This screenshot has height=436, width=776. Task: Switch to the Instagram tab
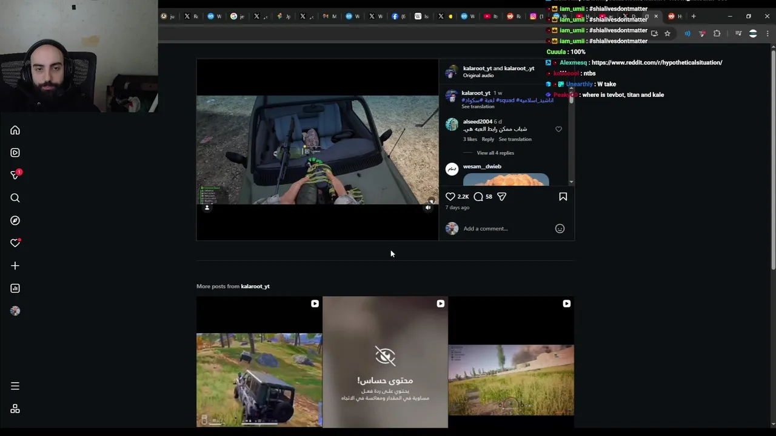click(537, 16)
